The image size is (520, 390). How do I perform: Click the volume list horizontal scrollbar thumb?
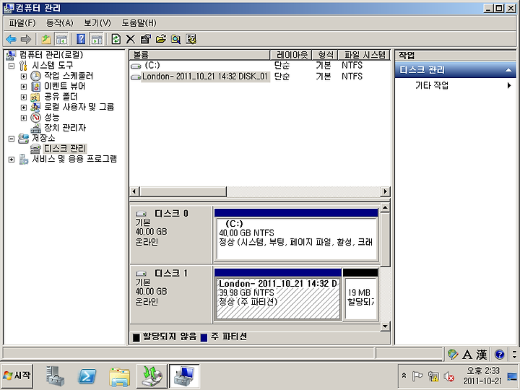[x=183, y=191]
